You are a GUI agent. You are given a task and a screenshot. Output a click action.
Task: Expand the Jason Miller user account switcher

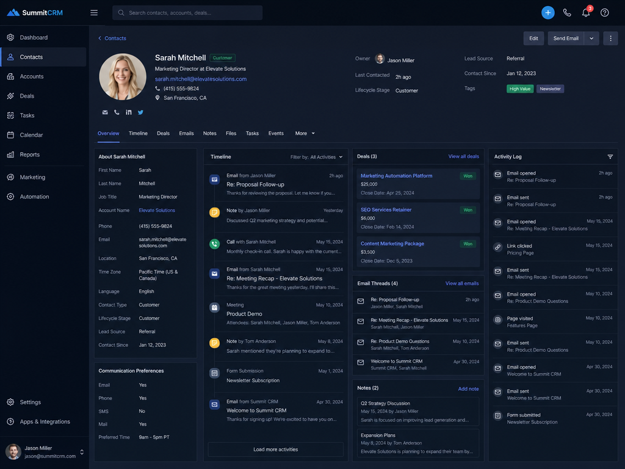82,452
